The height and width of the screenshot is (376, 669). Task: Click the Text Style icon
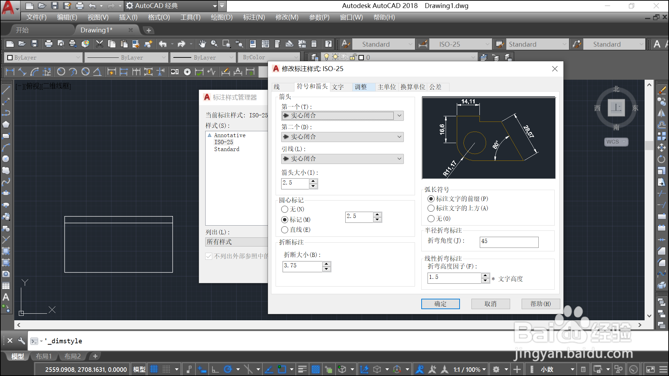pos(345,44)
